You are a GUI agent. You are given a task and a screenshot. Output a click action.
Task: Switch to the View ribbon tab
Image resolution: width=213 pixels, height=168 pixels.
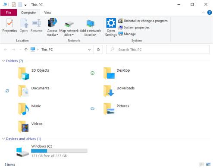pyautogui.click(x=47, y=13)
